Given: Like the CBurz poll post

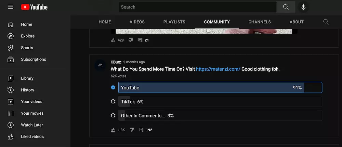Looking at the screenshot, I should (113, 130).
